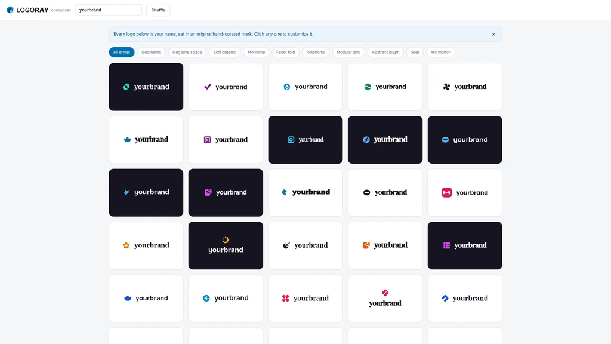Click the LOGORAY wordmark text
The height and width of the screenshot is (344, 611).
(x=32, y=10)
